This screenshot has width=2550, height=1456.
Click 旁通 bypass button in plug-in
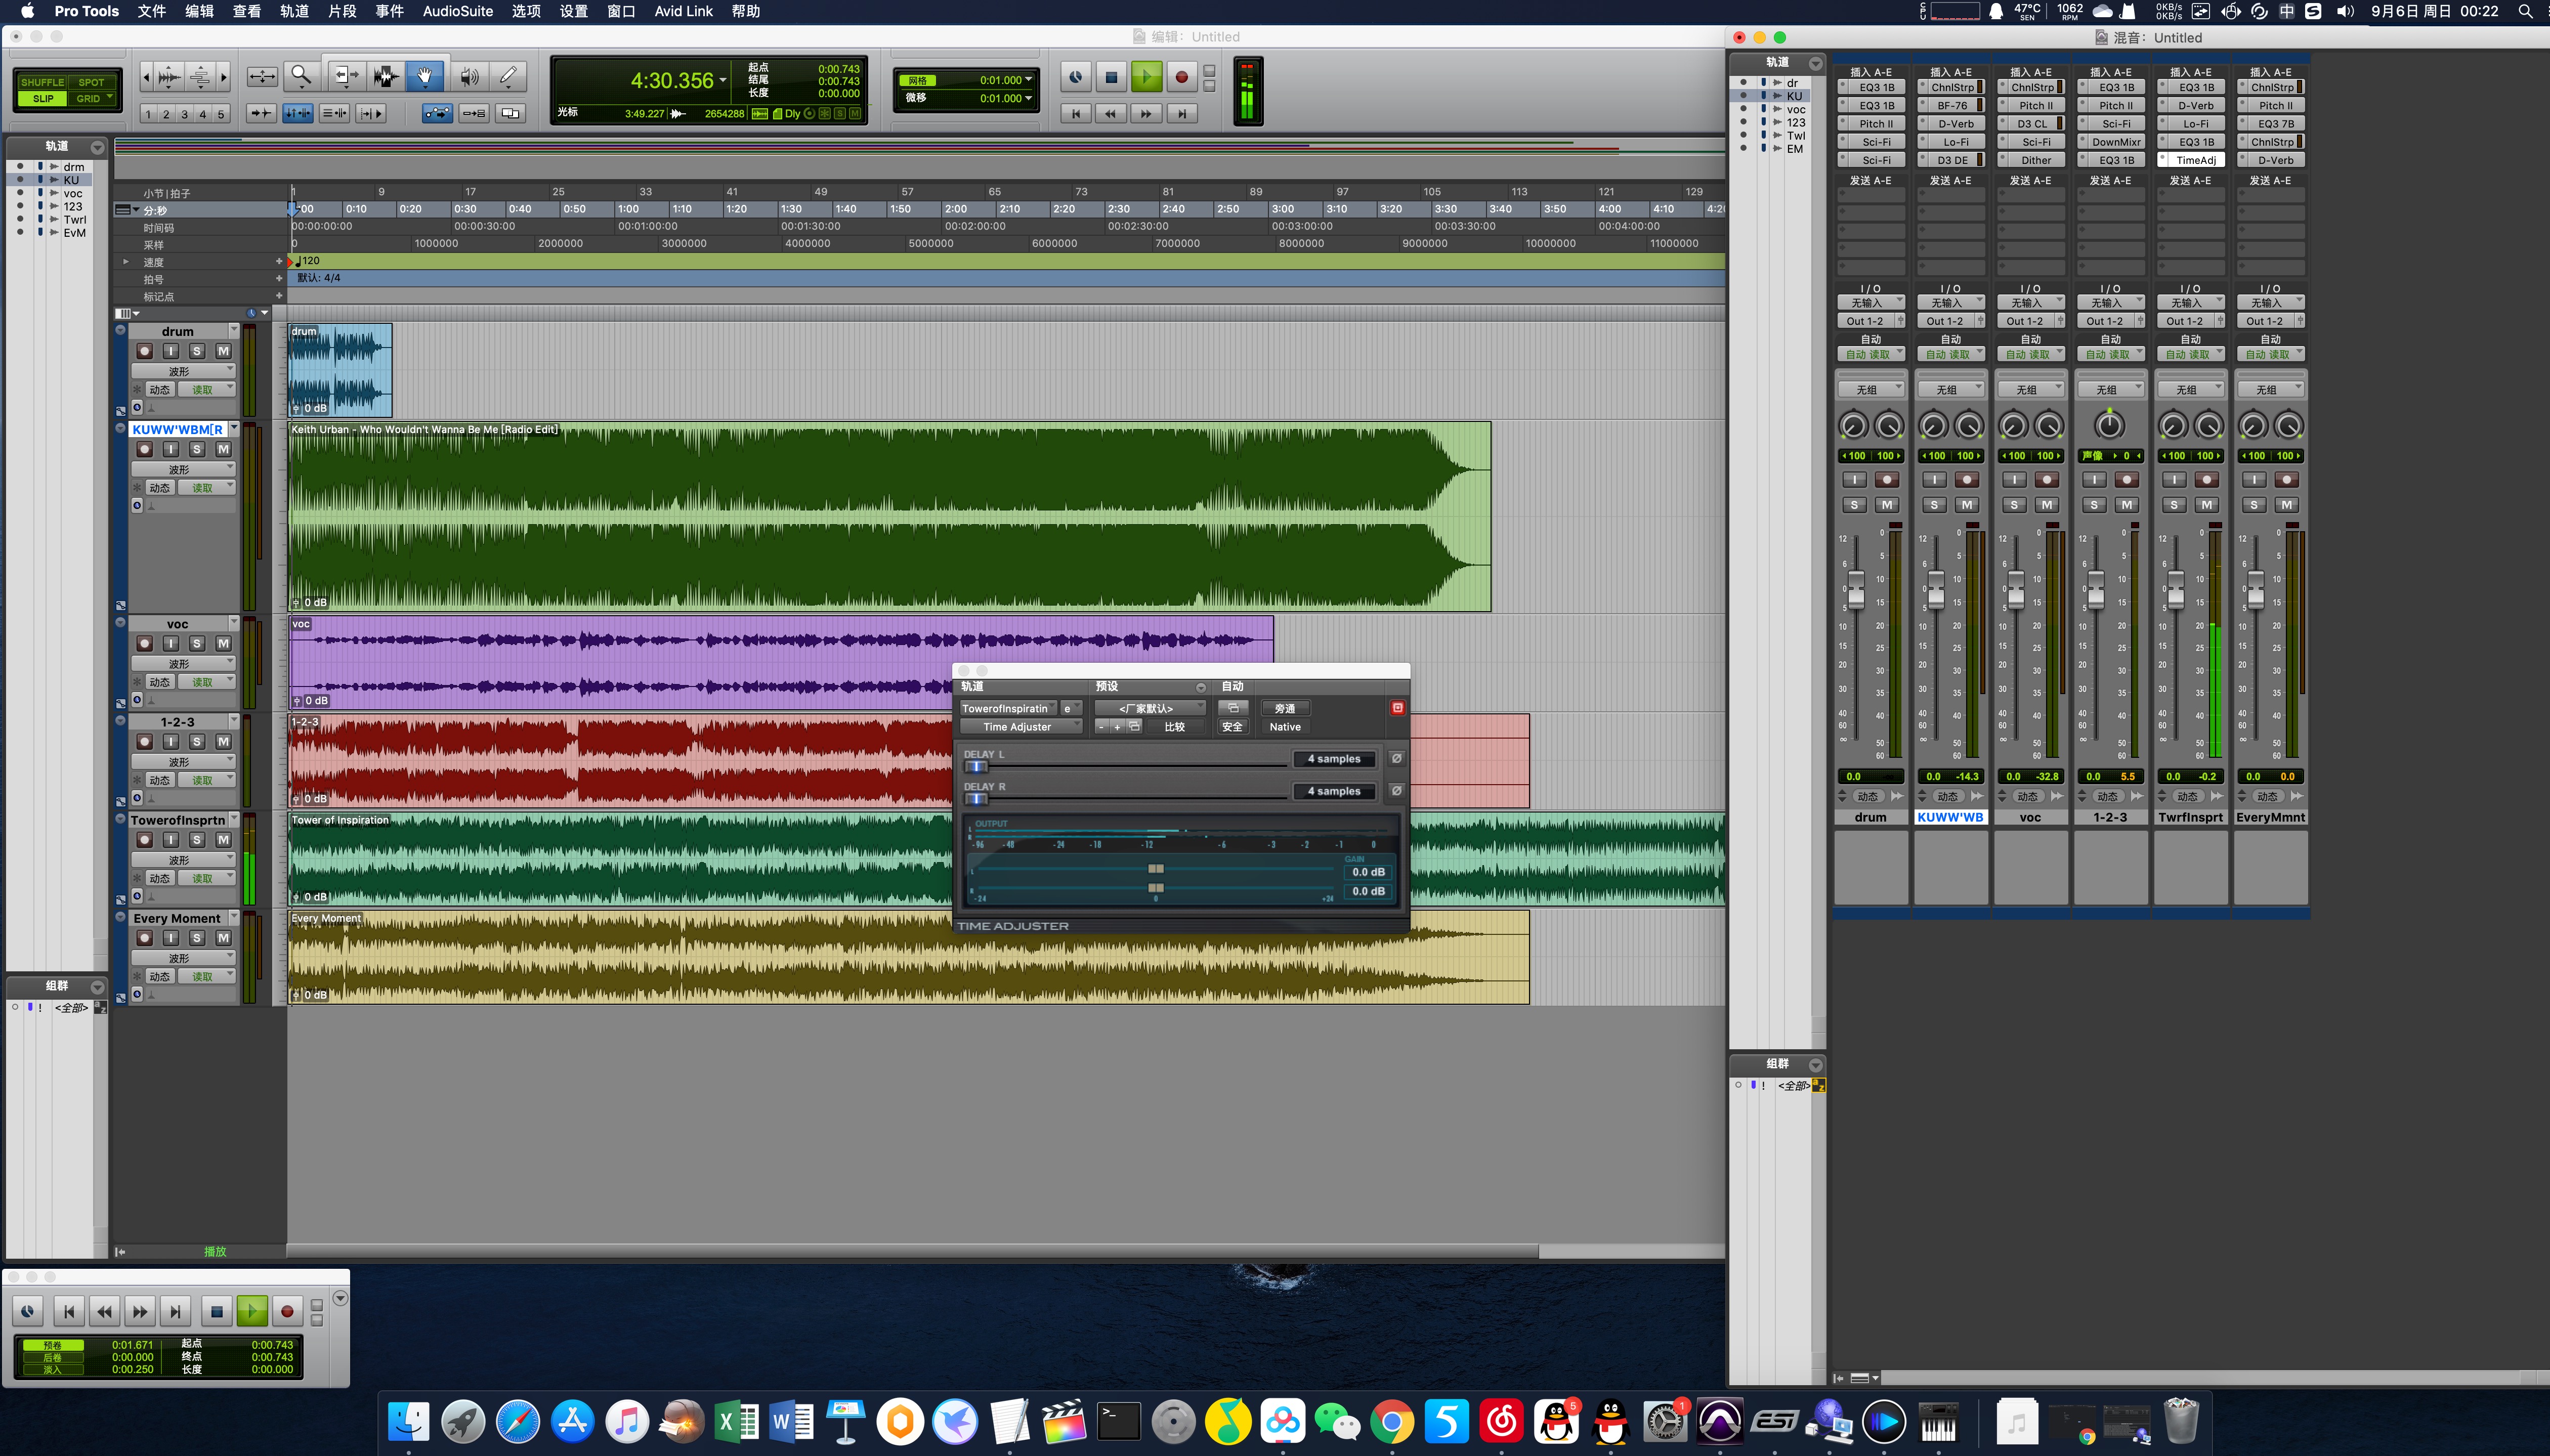[1285, 708]
